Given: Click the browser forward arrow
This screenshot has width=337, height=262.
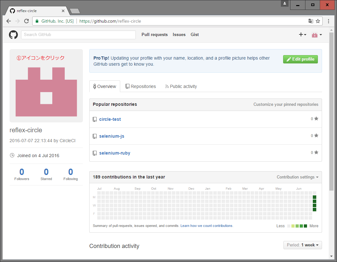Looking at the screenshot, I should click(x=18, y=21).
